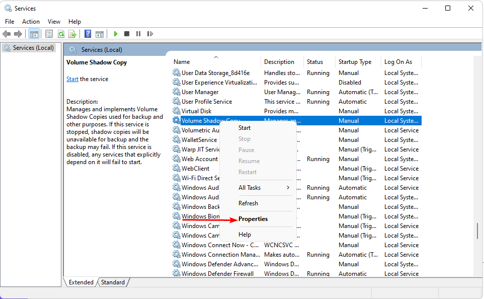Click gear icon beside Virtual Disk
Image resolution: width=484 pixels, height=299 pixels.
[x=176, y=111]
